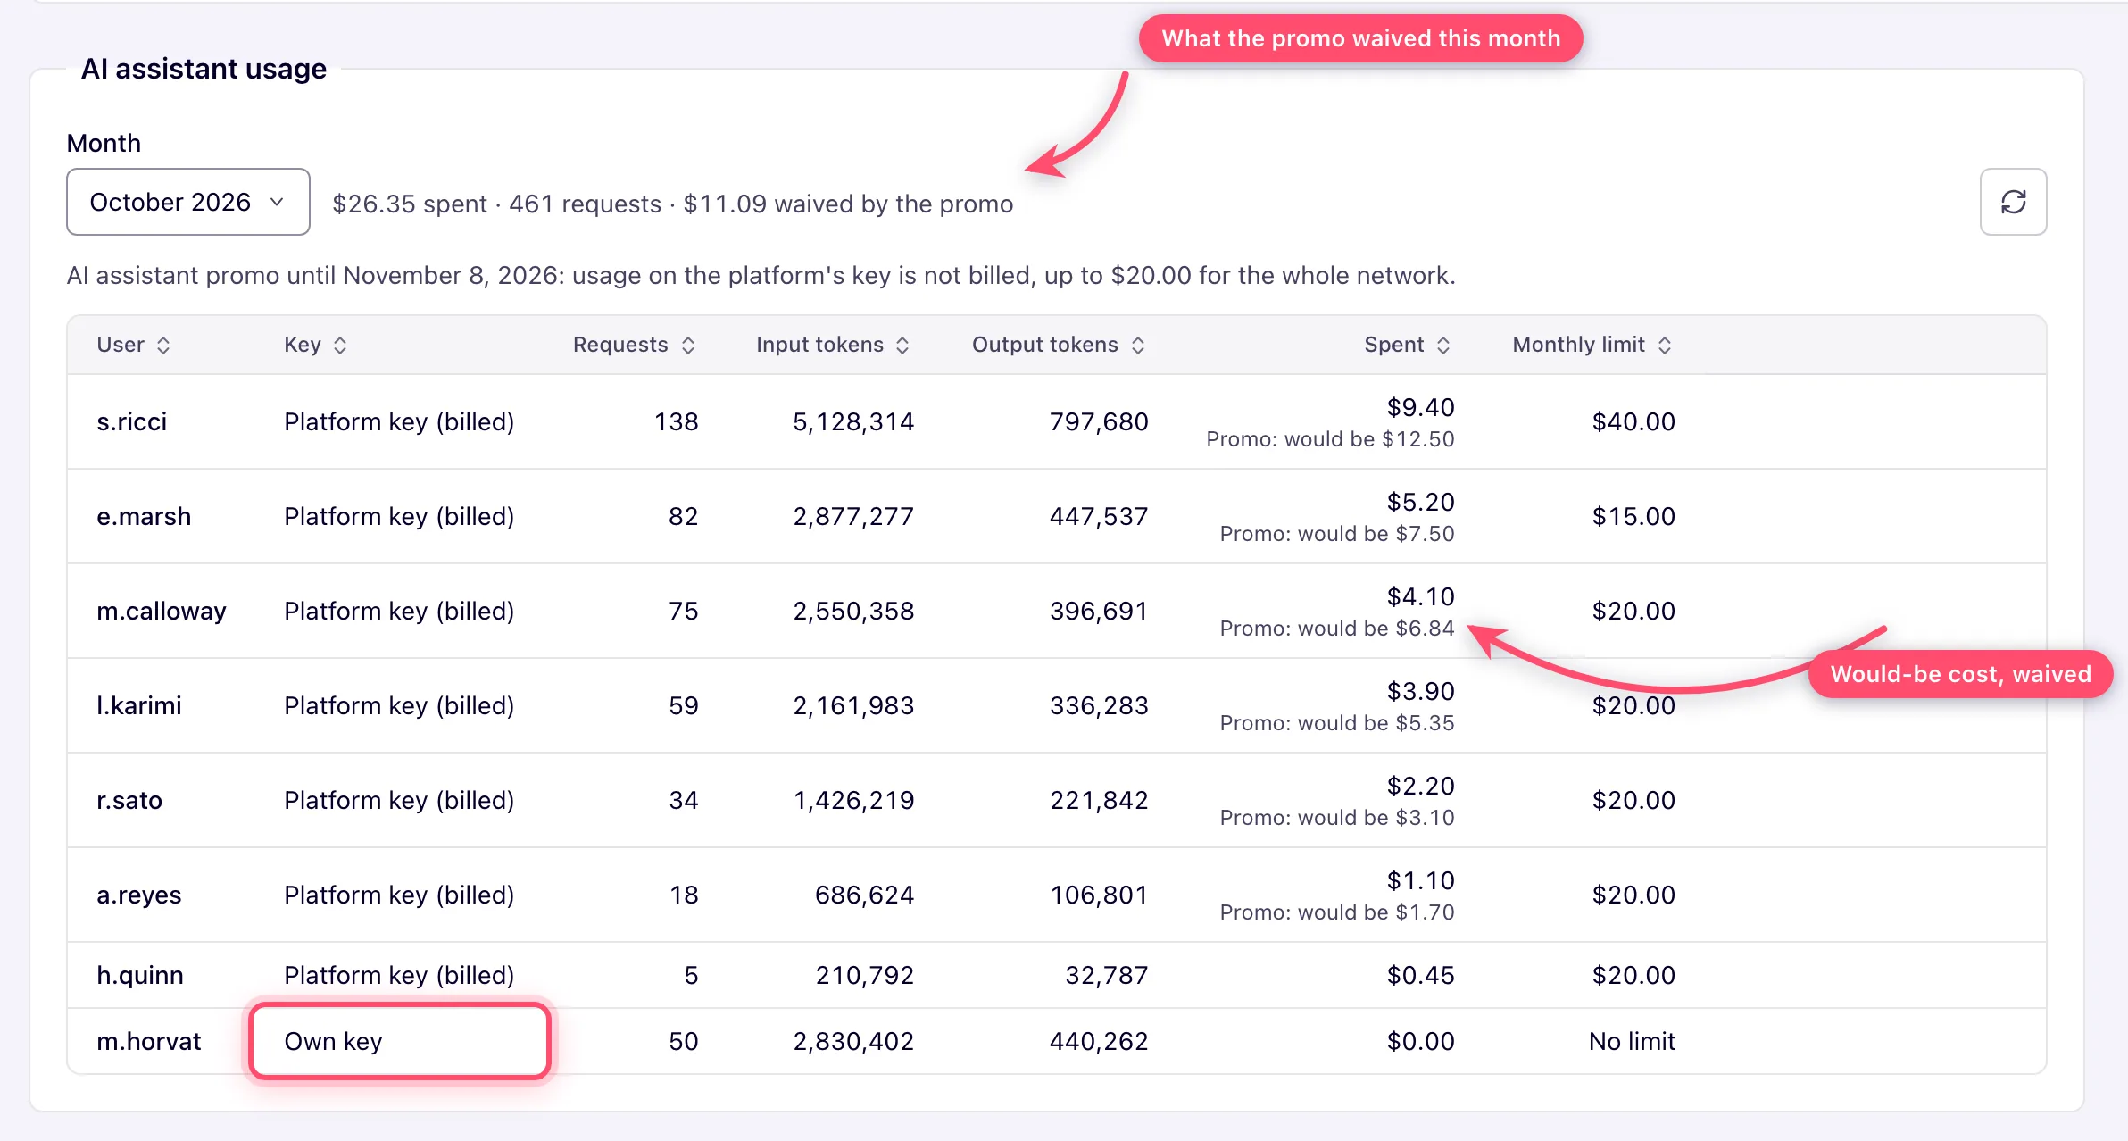Click 'Promo: would be $1.70' note
2128x1141 pixels.
tap(1337, 912)
